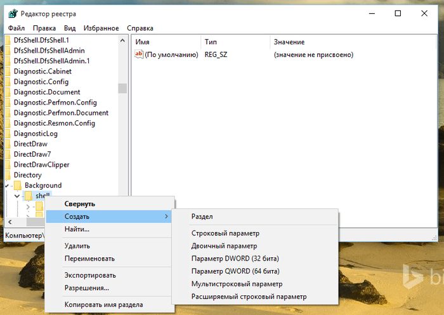Image resolution: width=444 pixels, height=315 pixels.
Task: Click the Значение column header
Action: [289, 42]
